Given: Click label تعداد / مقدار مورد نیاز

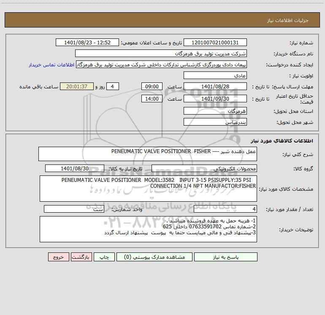Looking at the screenshot, I should tap(290, 209).
